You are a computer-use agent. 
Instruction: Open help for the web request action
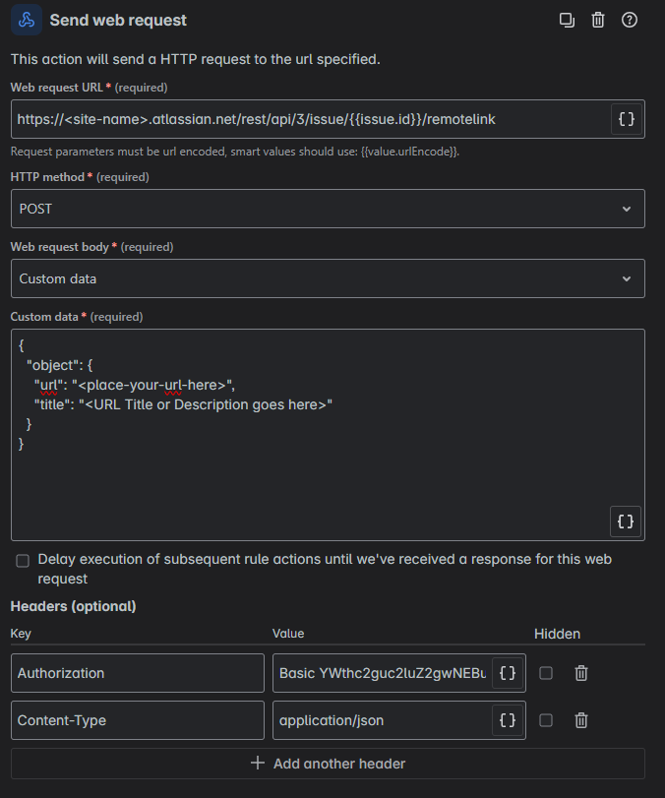point(629,20)
